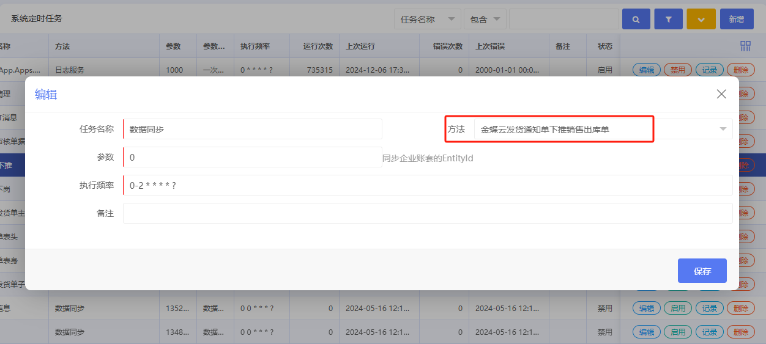Disable the 日志服务 task with 禁用

(678, 70)
